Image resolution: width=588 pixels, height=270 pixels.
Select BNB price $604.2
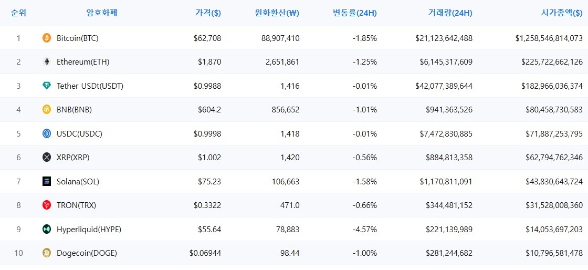(x=209, y=110)
